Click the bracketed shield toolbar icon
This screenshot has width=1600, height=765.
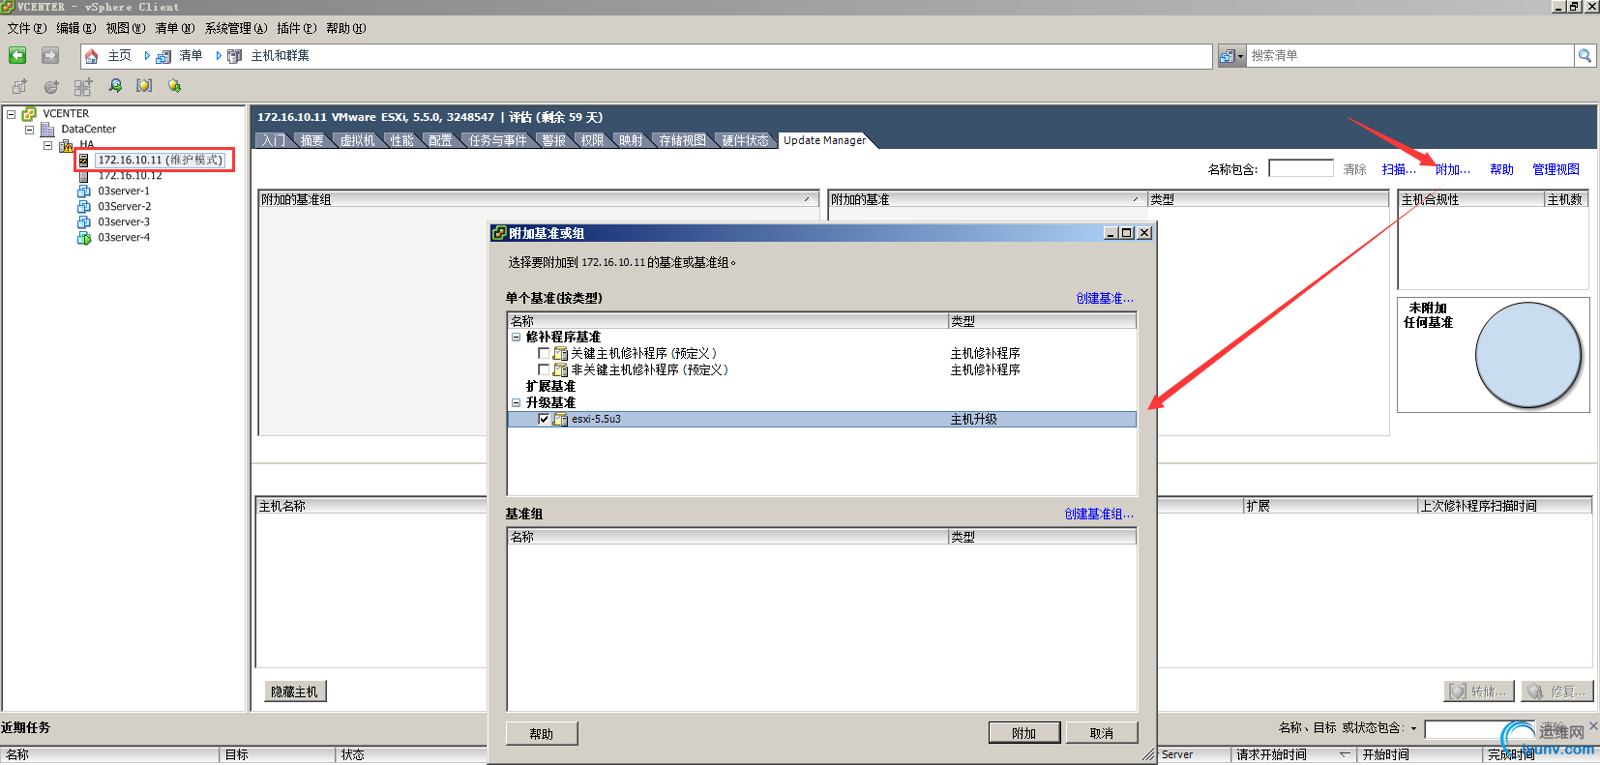(144, 86)
